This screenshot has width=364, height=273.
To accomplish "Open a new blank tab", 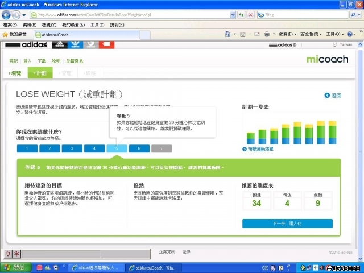I will (145, 35).
